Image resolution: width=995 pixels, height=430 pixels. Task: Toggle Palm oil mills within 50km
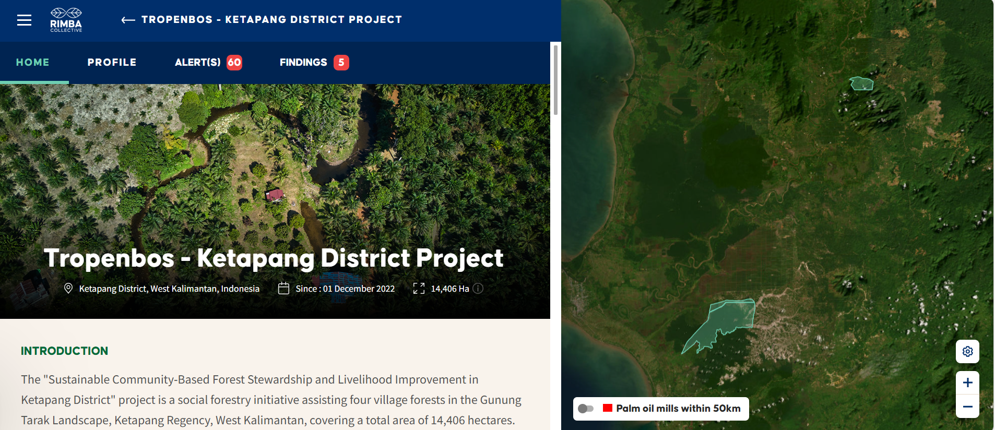(x=586, y=409)
